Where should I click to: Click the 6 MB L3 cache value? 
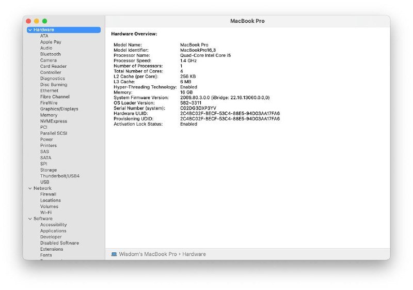tap(186, 82)
